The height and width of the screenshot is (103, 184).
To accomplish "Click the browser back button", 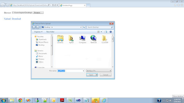I will (x=3, y=5).
